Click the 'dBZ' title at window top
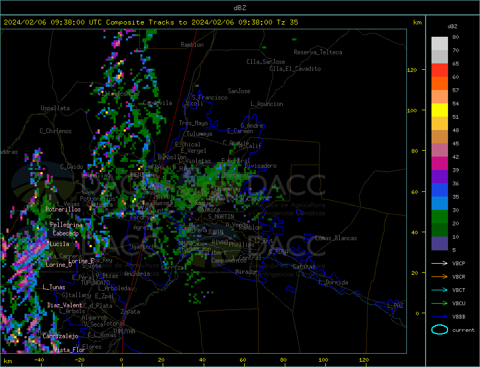This screenshot has height=367, width=480. 239,8
